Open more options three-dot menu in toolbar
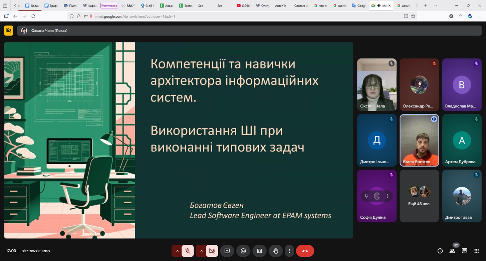The width and height of the screenshot is (486, 261). tap(289, 251)
